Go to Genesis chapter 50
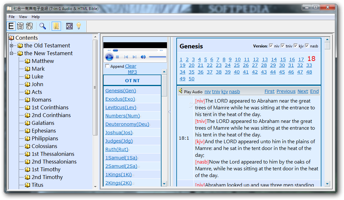The image size is (344, 200). [192, 79]
